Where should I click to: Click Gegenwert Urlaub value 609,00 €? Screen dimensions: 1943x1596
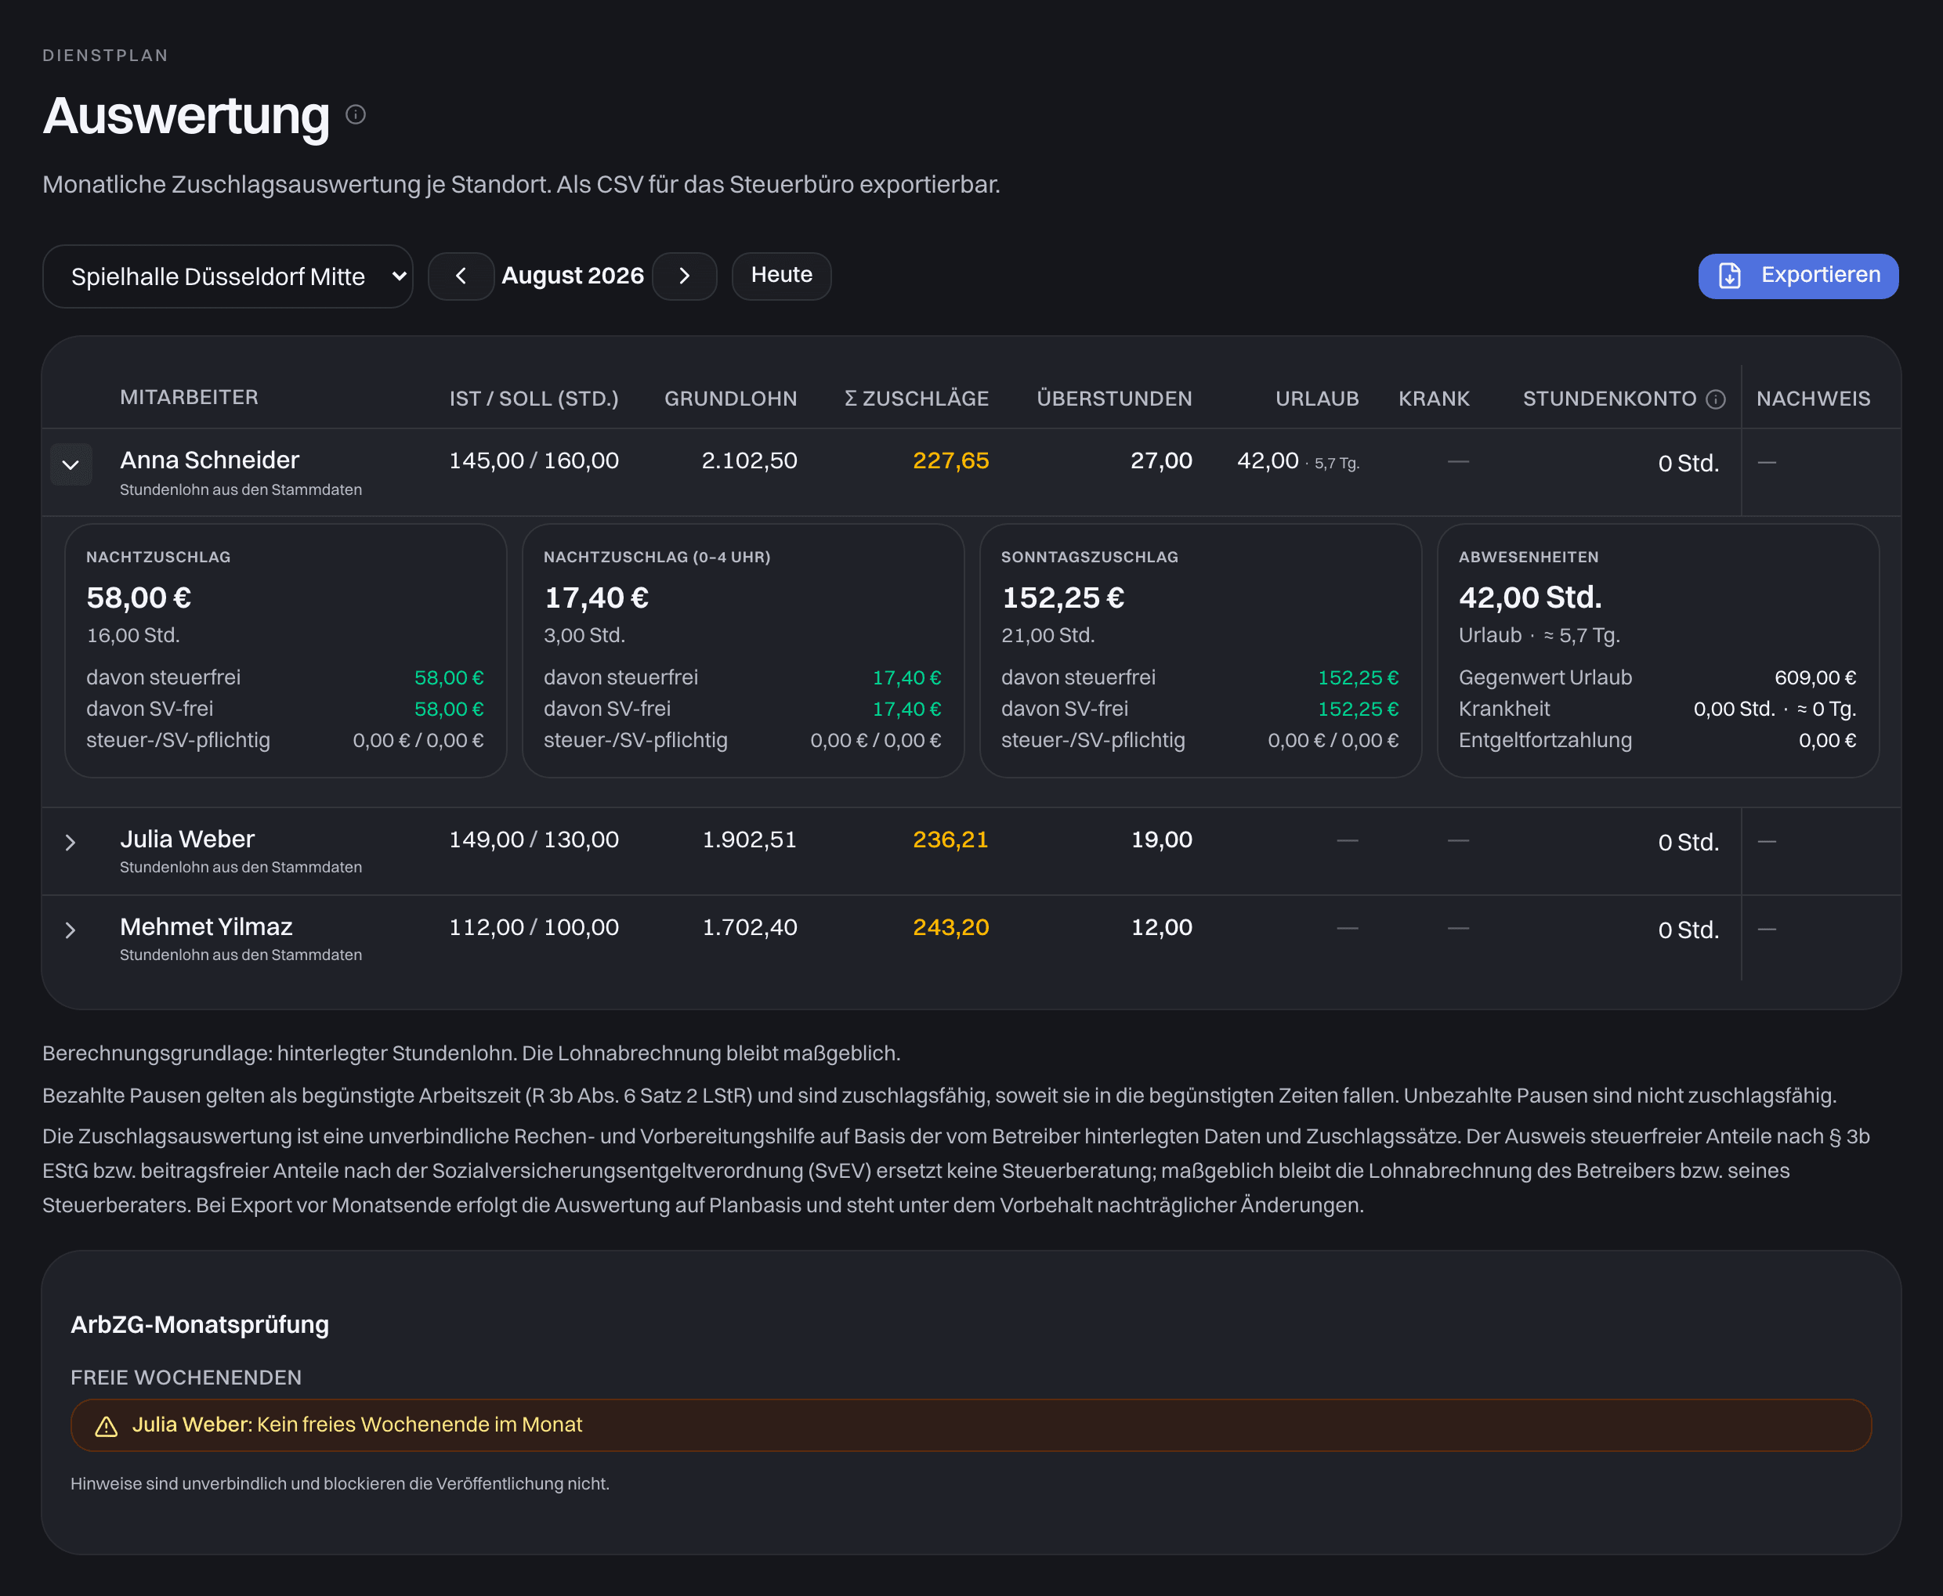click(1815, 677)
